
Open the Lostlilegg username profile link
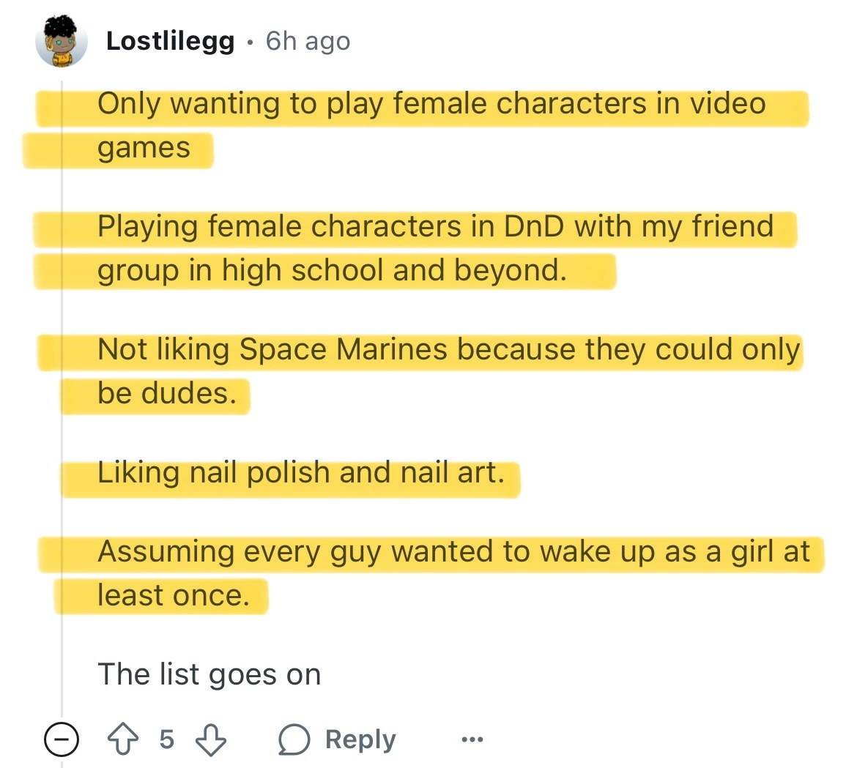[x=170, y=41]
